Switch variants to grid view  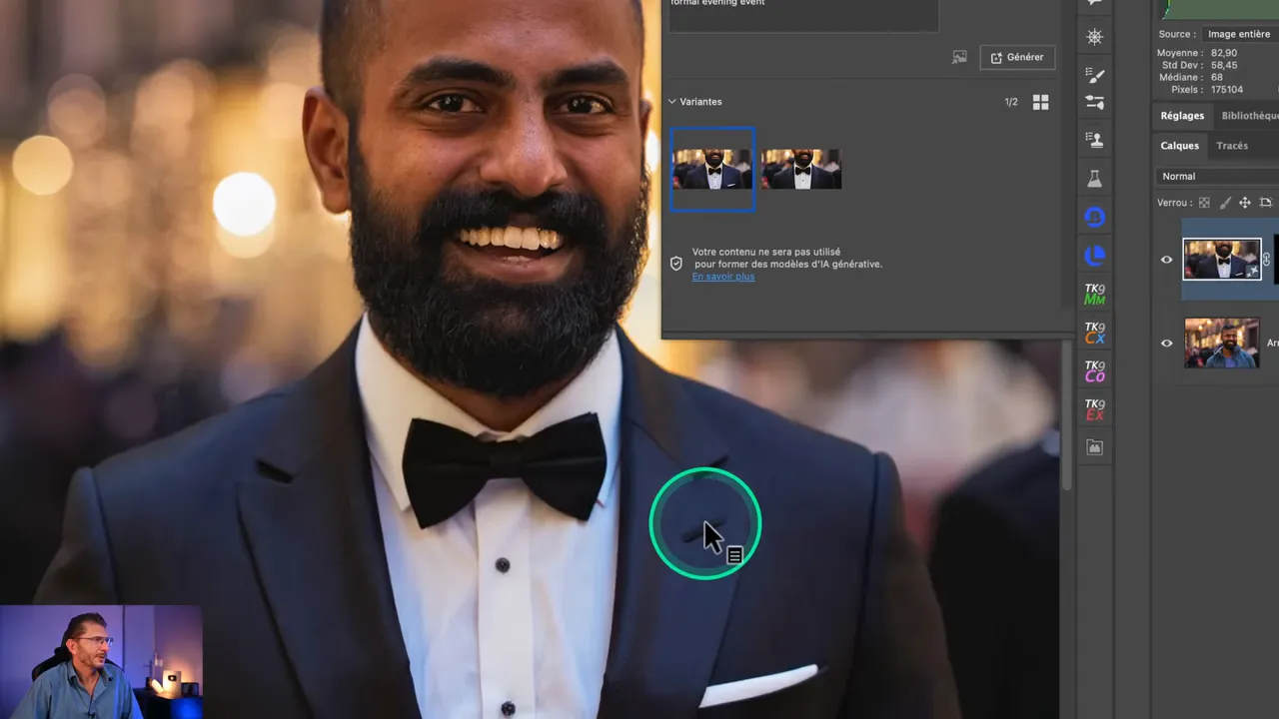pos(1040,102)
